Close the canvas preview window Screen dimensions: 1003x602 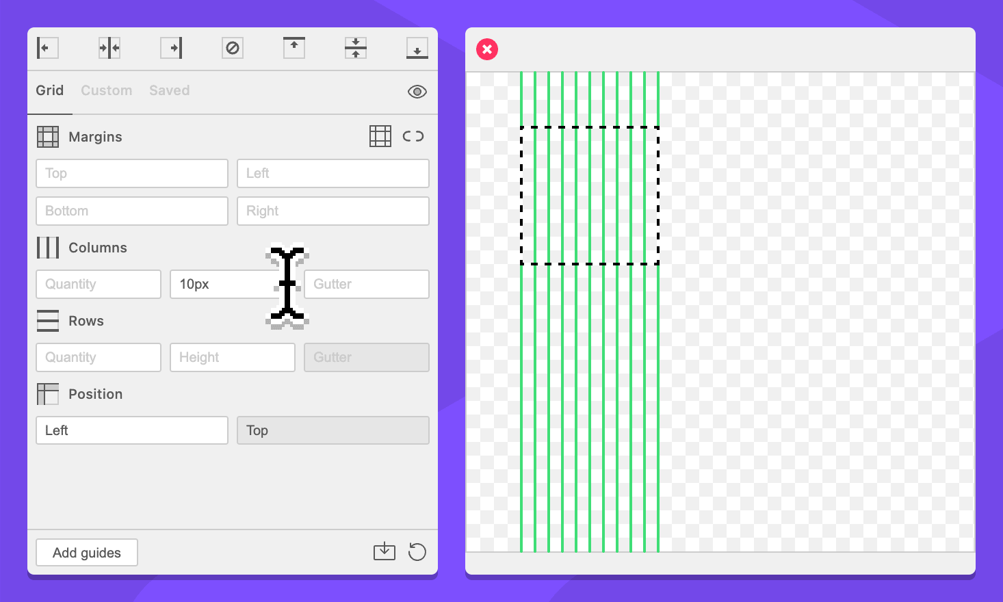pyautogui.click(x=487, y=49)
